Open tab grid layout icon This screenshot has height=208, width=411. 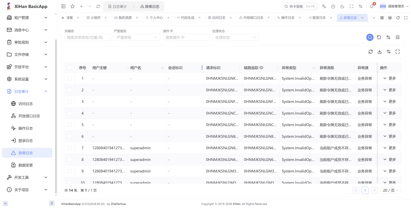click(x=382, y=18)
